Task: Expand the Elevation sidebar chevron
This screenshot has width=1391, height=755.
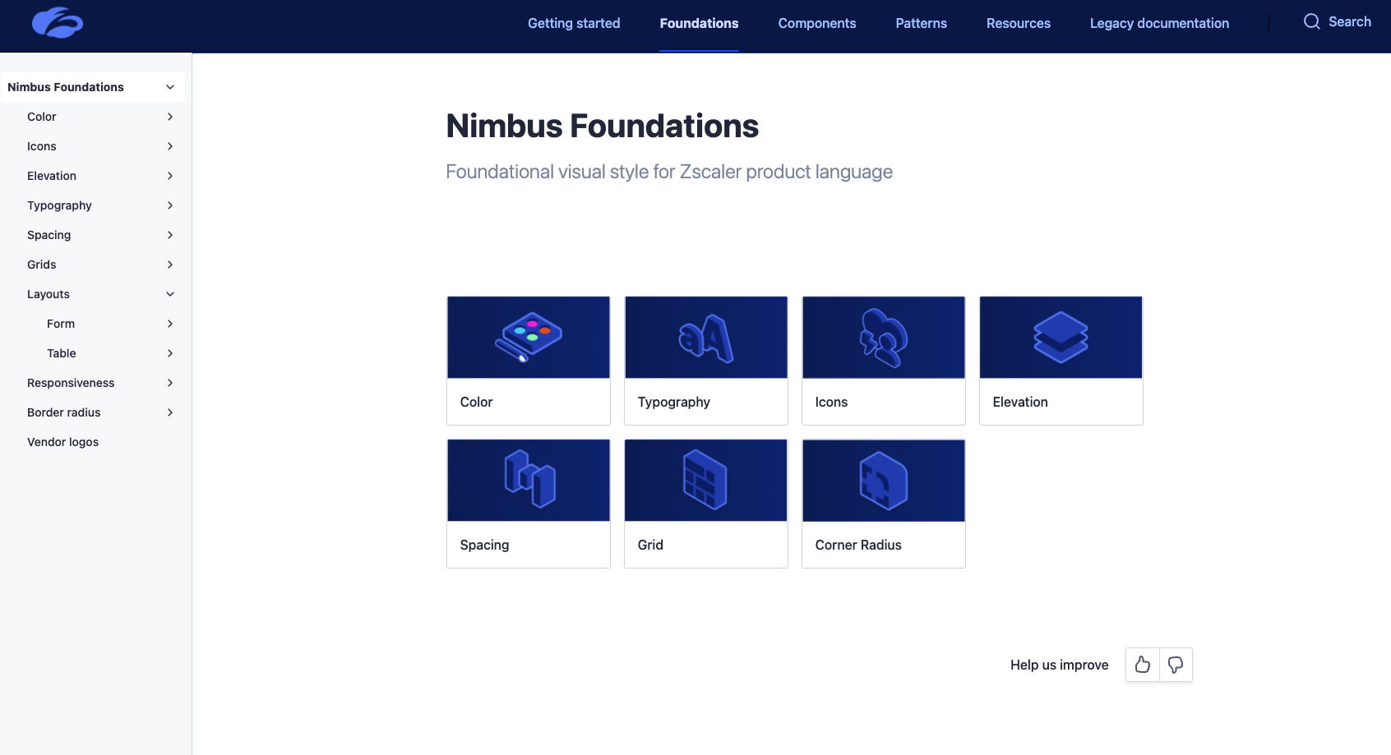Action: point(170,176)
